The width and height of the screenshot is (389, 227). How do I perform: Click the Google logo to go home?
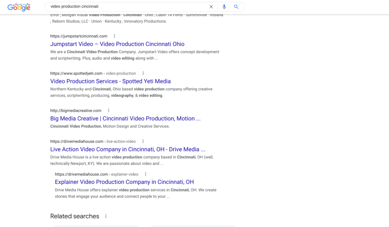pyautogui.click(x=19, y=7)
